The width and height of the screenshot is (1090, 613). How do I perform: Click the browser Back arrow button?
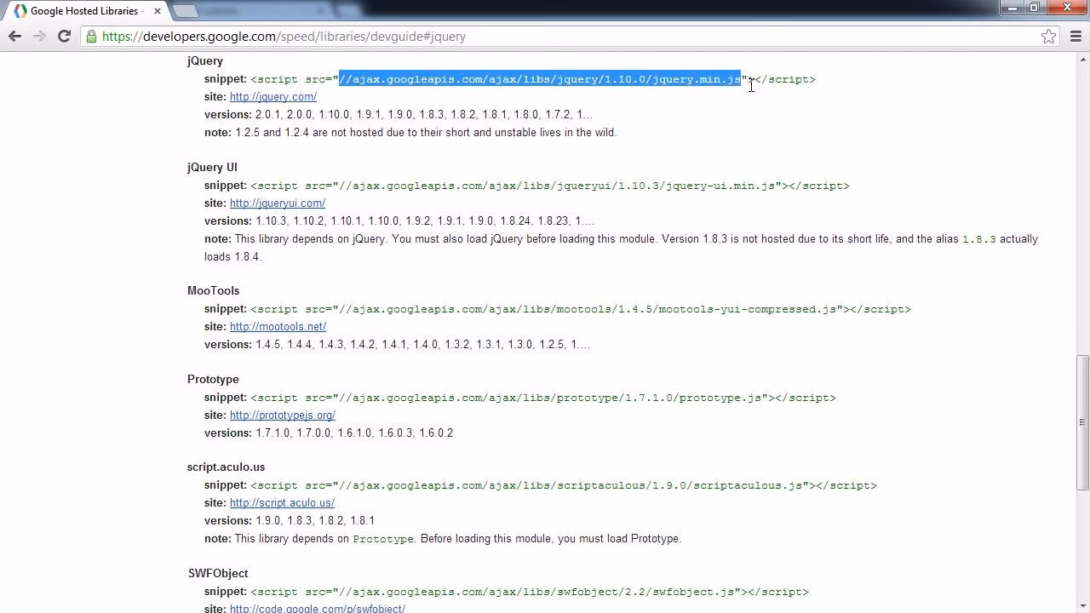pos(14,36)
